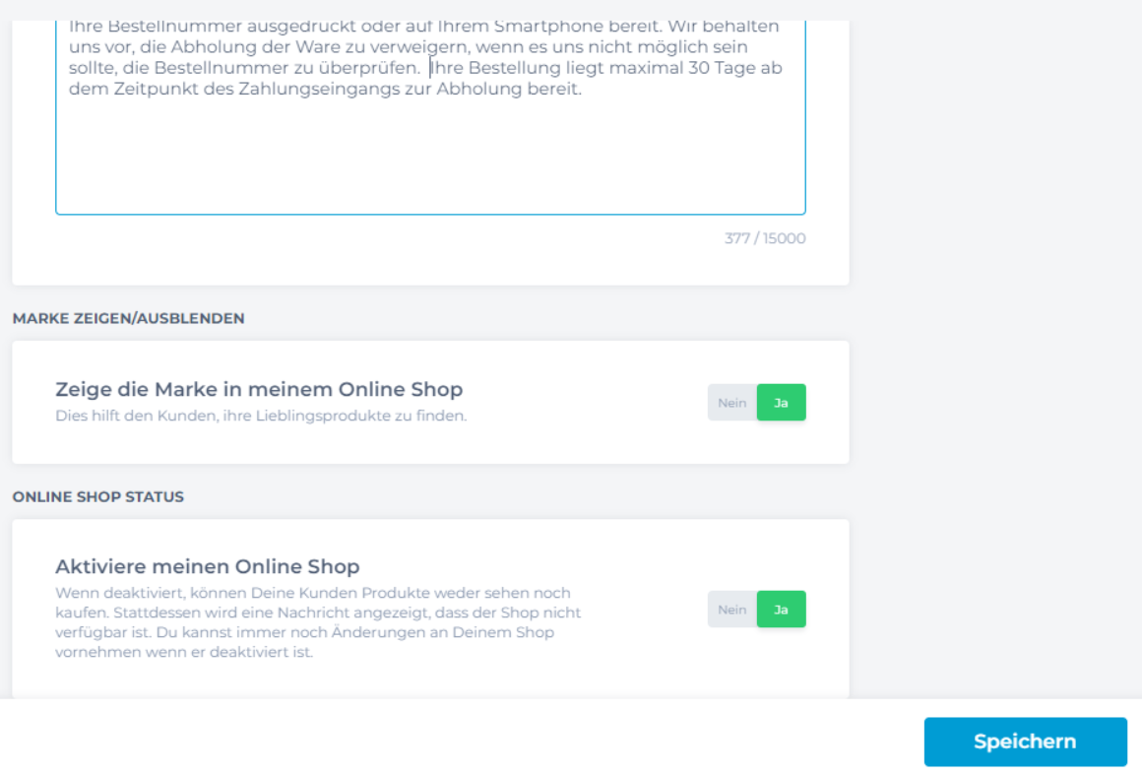1142x775 pixels.
Task: Click the 'Aktiviere meinen Online Shop' title
Action: [208, 566]
